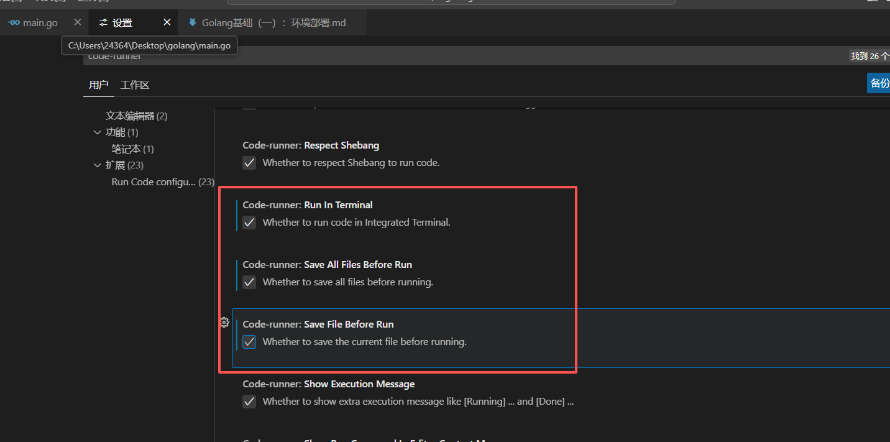
Task: Close the 设置 editor tab
Action: click(167, 22)
